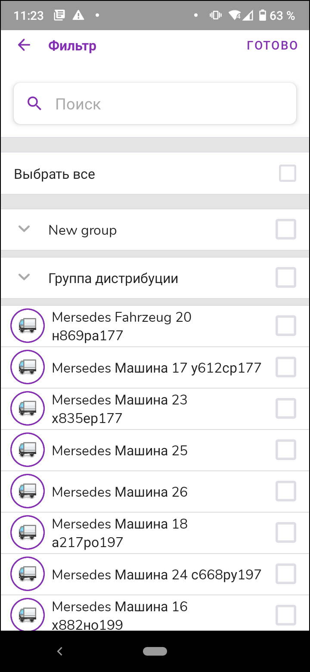This screenshot has width=310, height=672.
Task: Tap truck icon for Mersedes Fahrzeug 20
Action: [x=28, y=326]
